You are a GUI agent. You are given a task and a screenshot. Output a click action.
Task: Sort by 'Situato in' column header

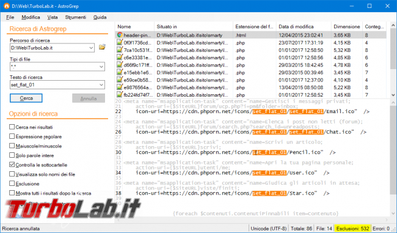coord(194,26)
